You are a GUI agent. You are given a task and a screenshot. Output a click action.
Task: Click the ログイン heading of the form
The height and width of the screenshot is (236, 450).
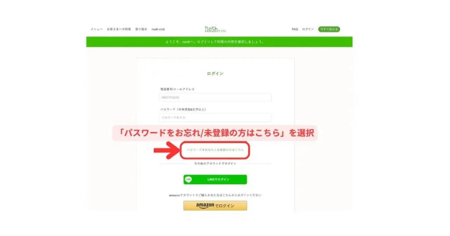point(215,74)
